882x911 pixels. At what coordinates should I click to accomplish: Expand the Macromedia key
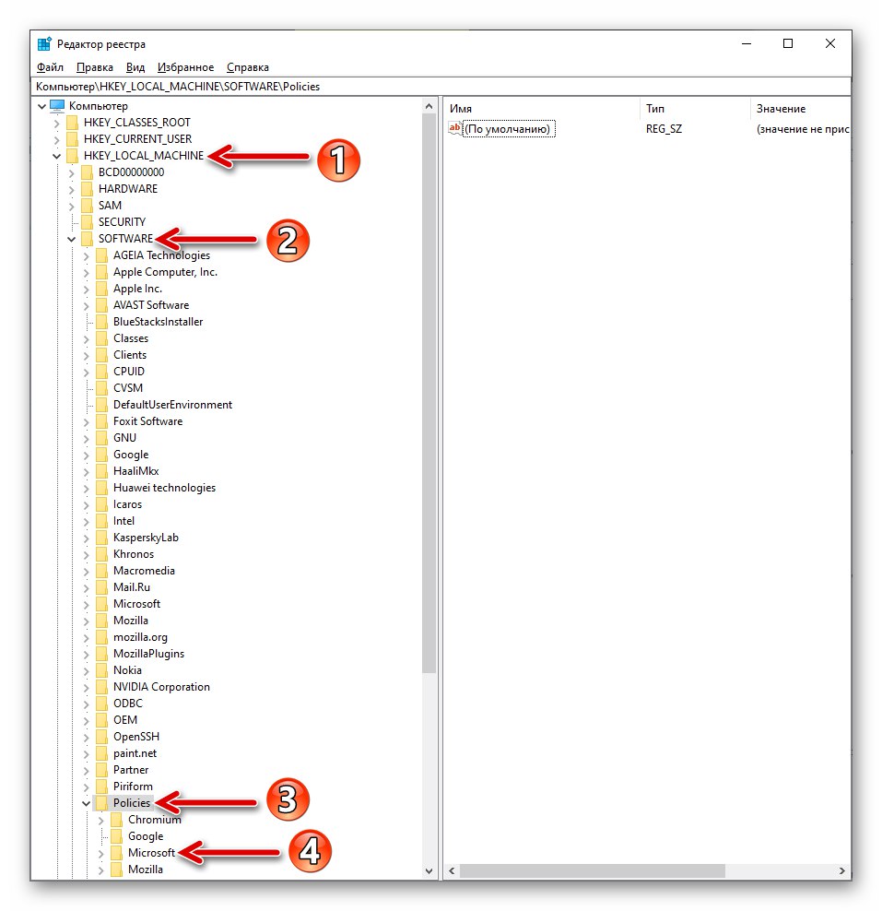pyautogui.click(x=86, y=571)
